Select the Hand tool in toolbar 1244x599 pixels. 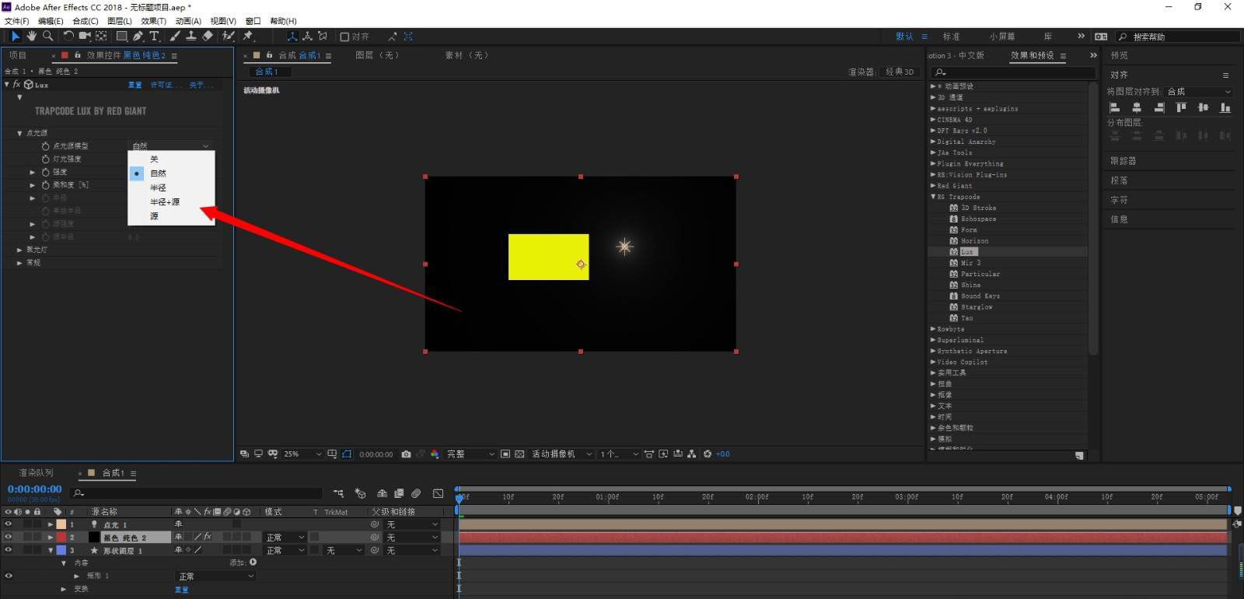[32, 37]
